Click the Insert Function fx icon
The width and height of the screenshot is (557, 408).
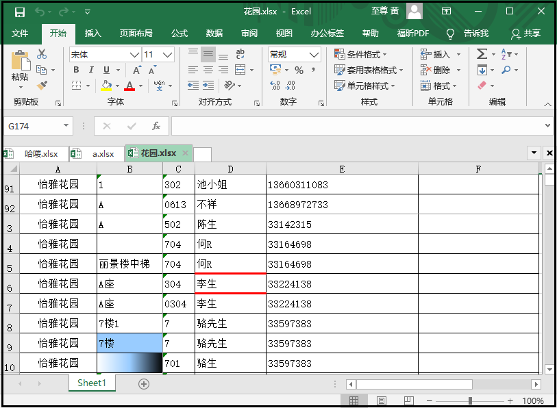(x=156, y=126)
